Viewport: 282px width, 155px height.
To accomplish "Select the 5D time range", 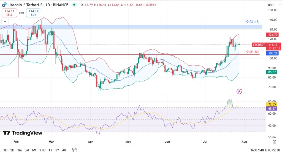I will (12, 150).
